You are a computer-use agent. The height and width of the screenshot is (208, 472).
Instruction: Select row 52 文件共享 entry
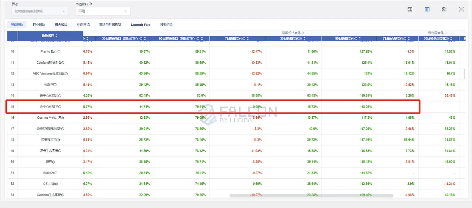click(49, 184)
